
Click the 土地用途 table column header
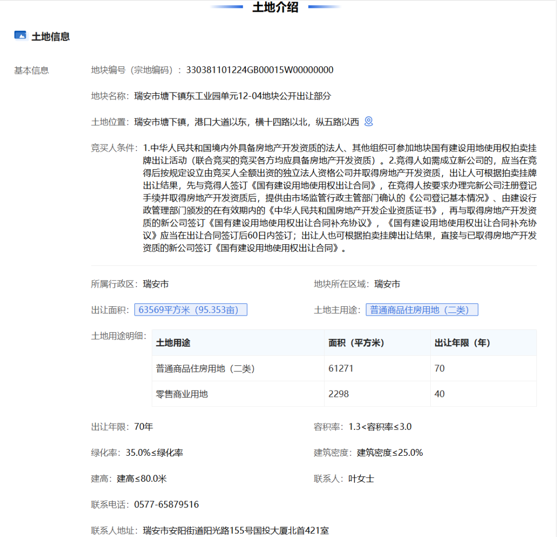click(x=173, y=343)
